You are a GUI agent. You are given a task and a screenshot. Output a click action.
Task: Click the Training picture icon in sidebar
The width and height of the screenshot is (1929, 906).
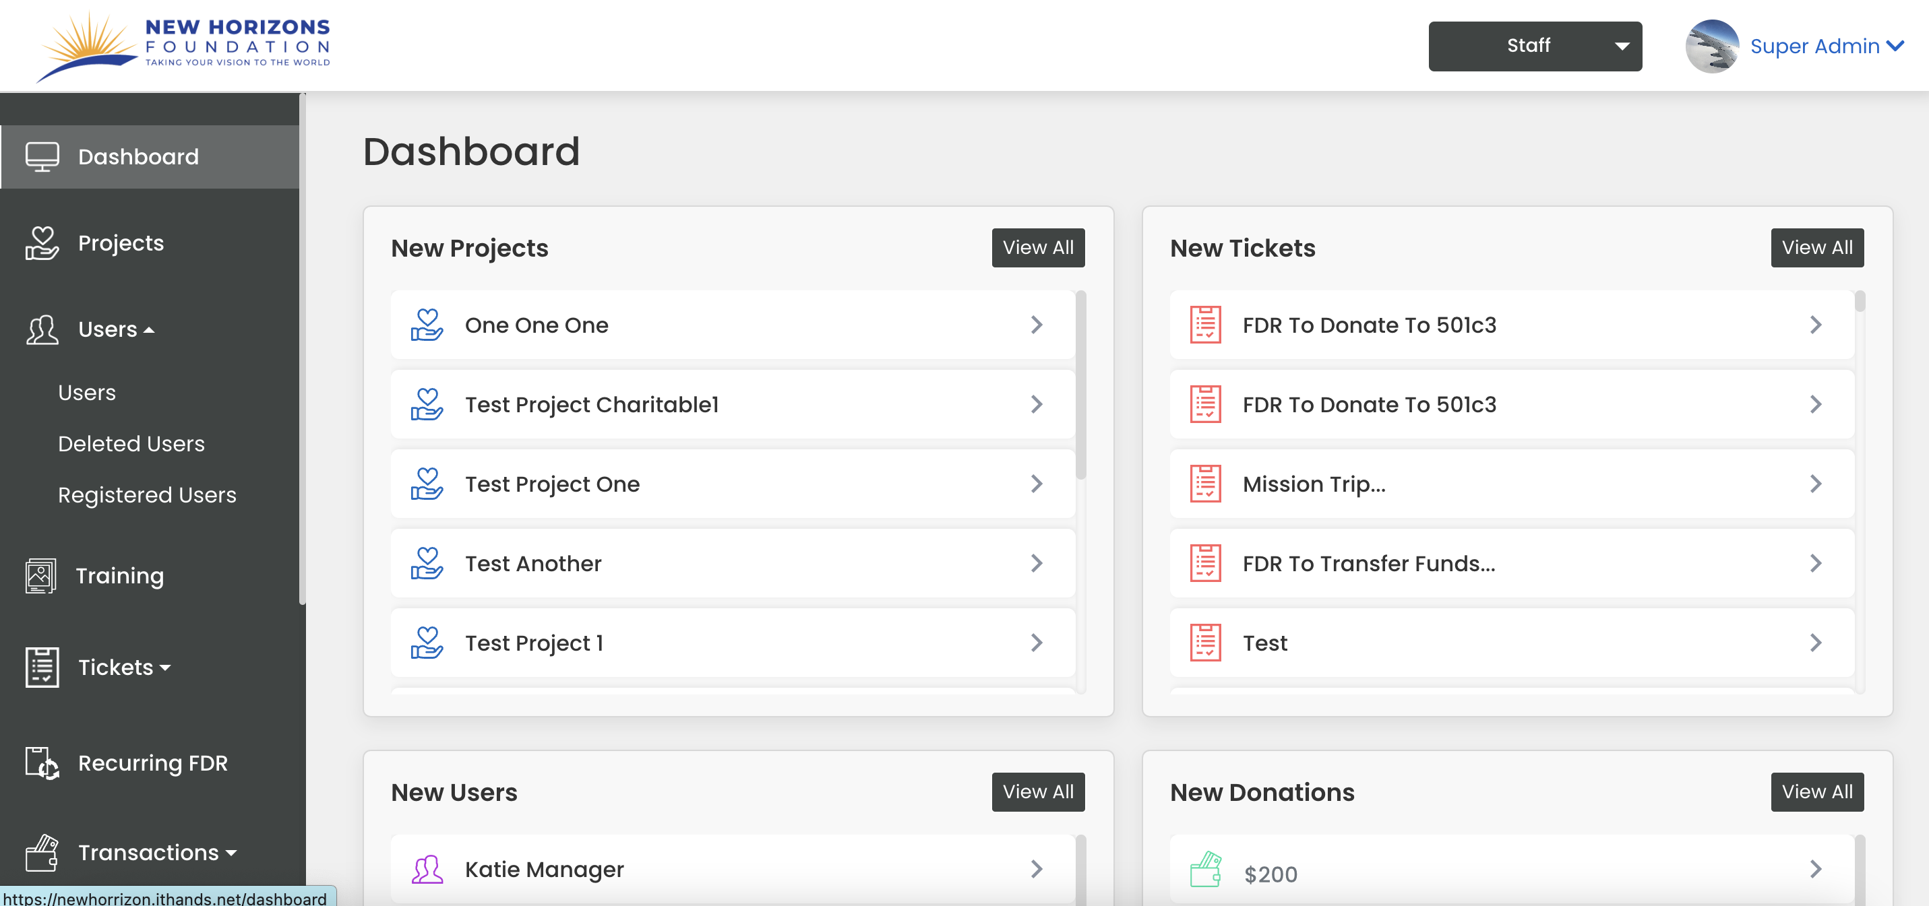(40, 575)
